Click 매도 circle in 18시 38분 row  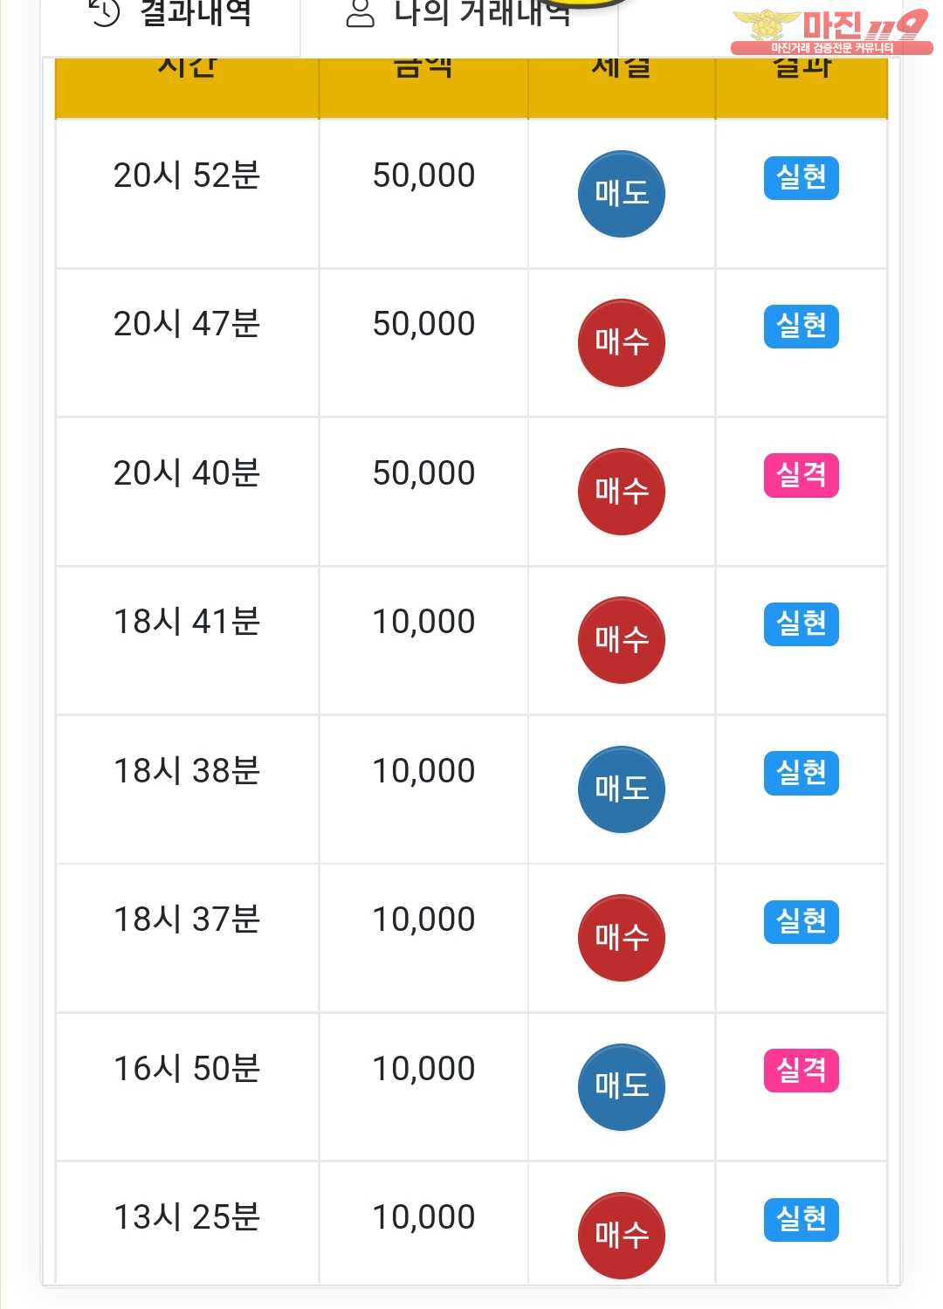pyautogui.click(x=621, y=789)
